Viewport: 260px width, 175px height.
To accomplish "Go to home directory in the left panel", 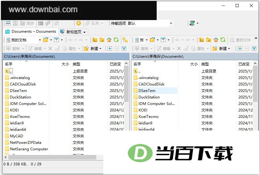I will pos(109,40).
